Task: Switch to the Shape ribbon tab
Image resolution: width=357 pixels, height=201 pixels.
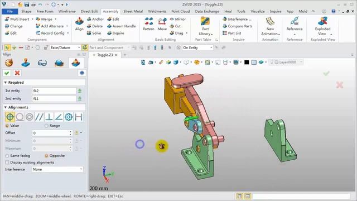Action: coord(26,11)
